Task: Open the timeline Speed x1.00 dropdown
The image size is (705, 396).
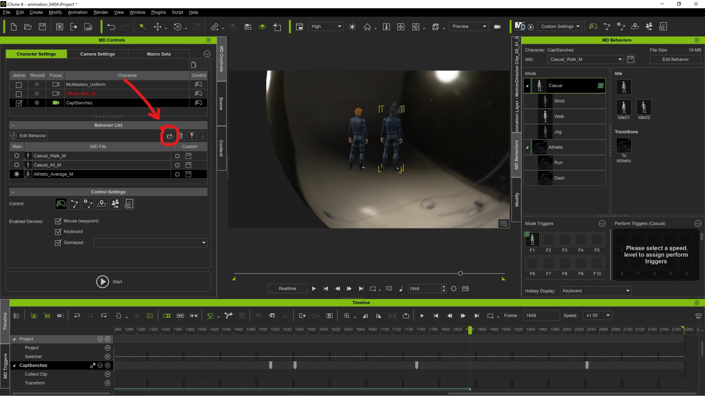Action: coord(597,315)
